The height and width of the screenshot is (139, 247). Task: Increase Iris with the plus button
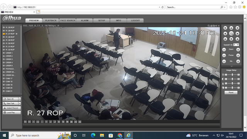click(x=238, y=61)
